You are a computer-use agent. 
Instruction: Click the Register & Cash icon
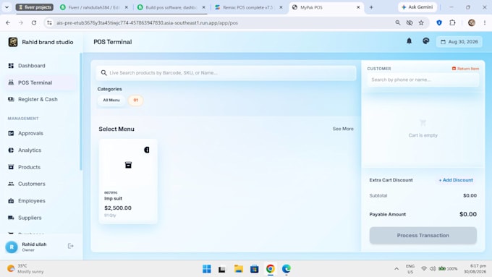click(11, 99)
